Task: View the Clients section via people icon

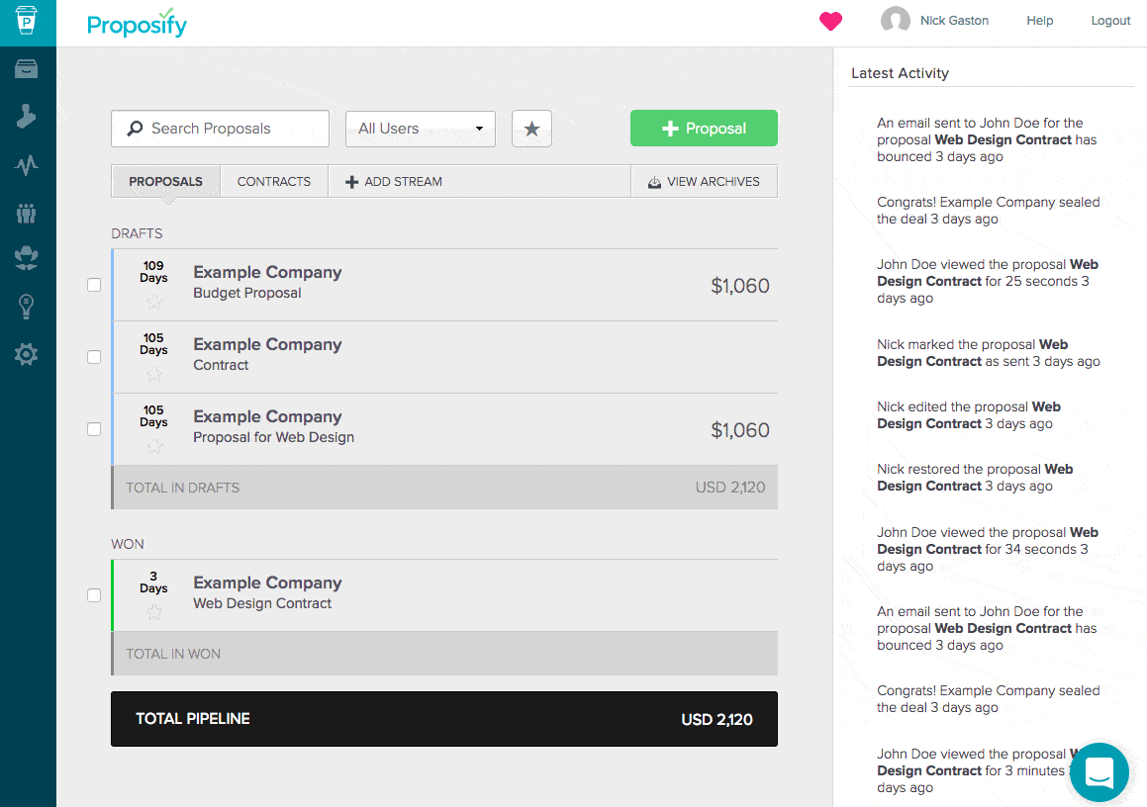Action: 27,213
